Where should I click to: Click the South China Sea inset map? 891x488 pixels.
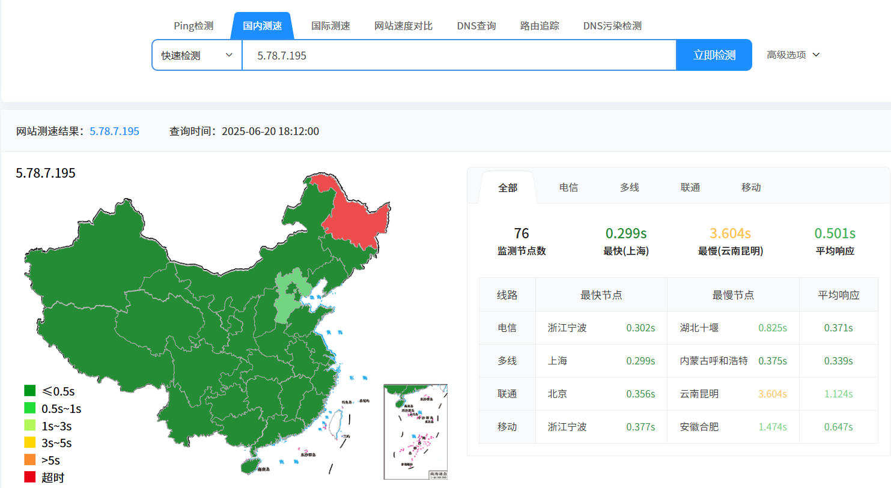point(416,432)
